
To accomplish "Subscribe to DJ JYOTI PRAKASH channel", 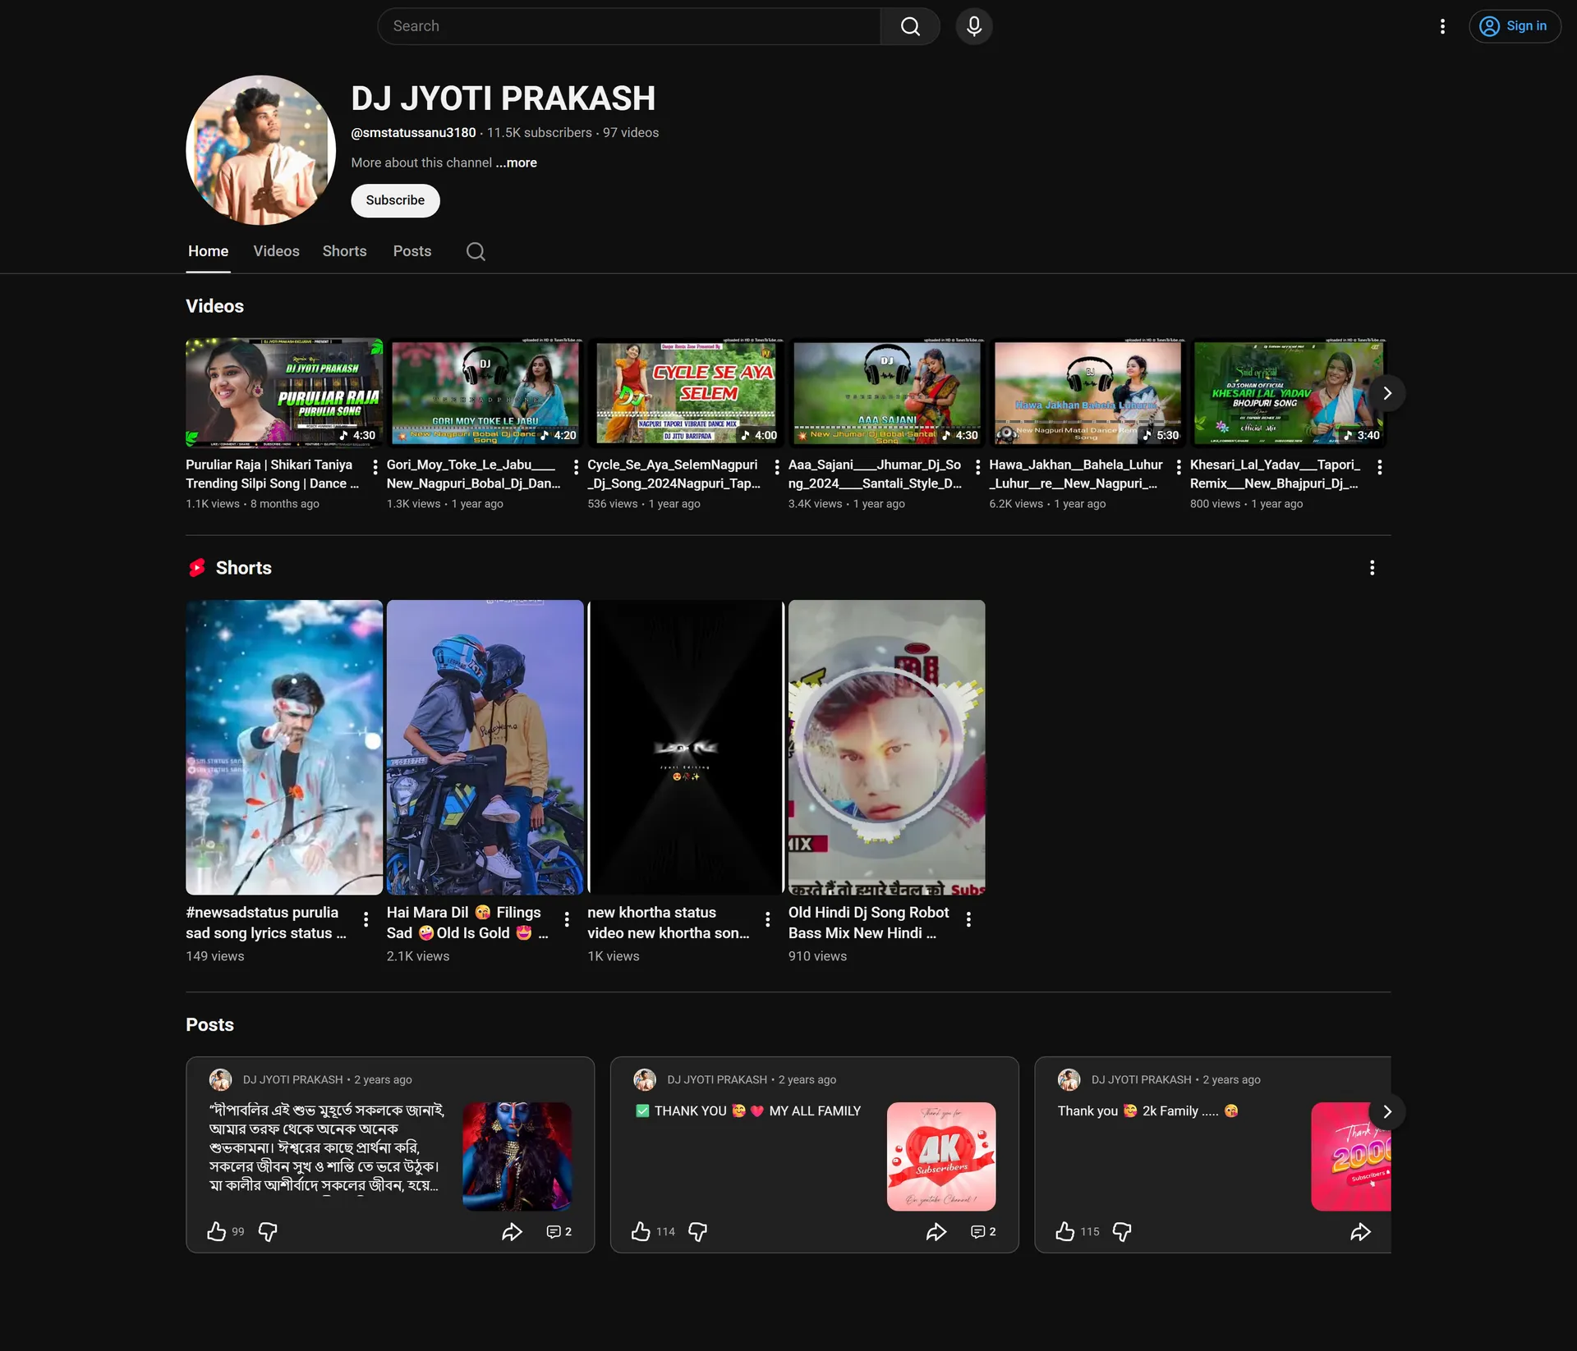I will pos(395,200).
